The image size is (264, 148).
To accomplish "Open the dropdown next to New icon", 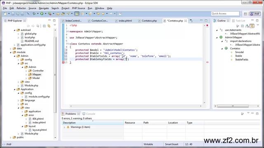I will click(9, 14).
